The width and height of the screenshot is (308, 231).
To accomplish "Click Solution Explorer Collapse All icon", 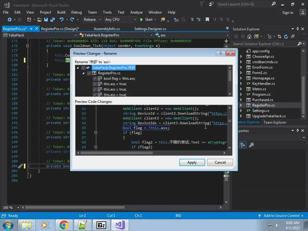I will tap(293, 36).
